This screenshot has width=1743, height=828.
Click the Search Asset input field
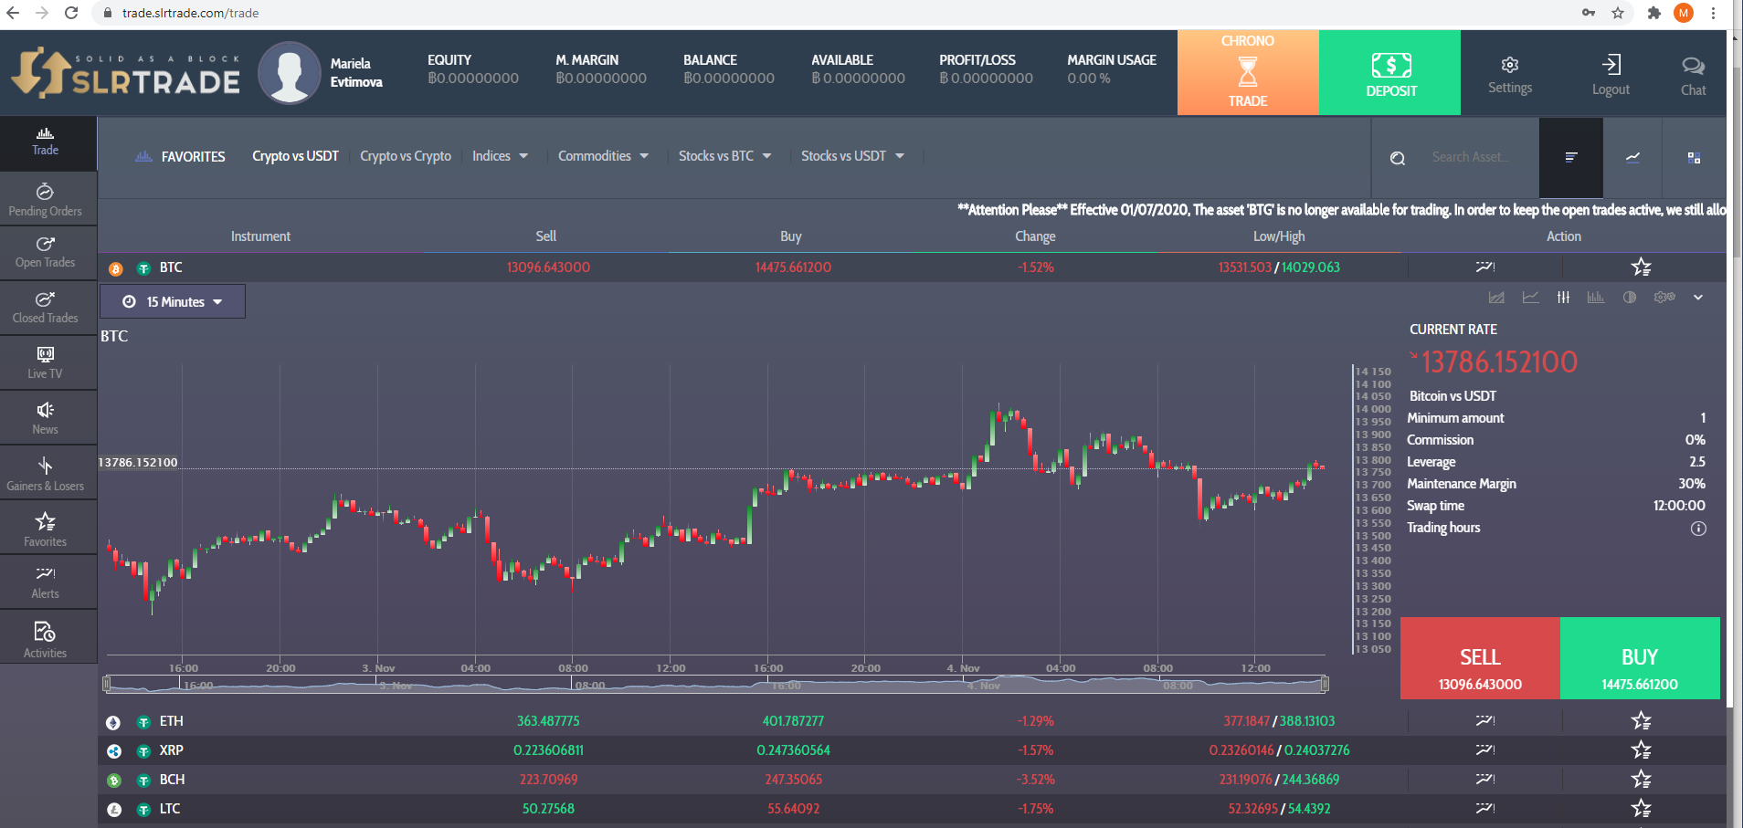1471,157
